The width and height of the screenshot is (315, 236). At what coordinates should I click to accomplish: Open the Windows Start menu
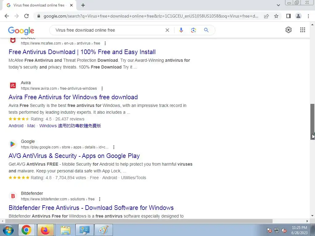[x=8, y=230]
